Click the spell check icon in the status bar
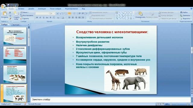 tap(25, 104)
